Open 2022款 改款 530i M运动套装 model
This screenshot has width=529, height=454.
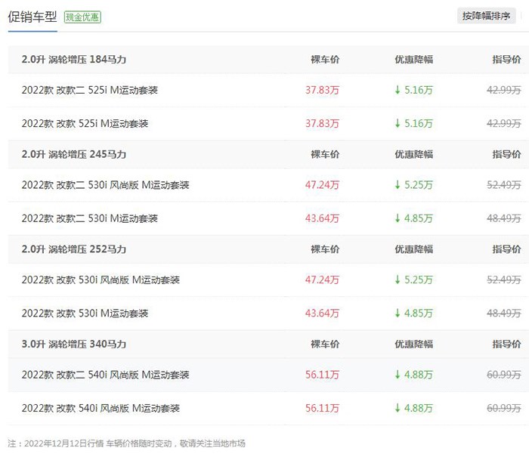coord(85,313)
